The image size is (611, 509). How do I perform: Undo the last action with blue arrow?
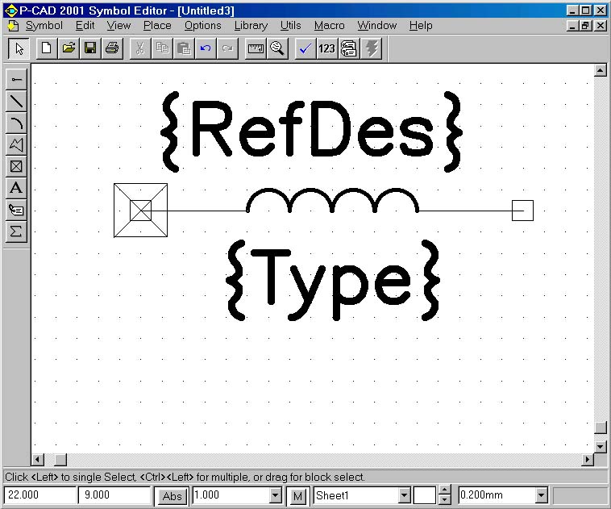[206, 48]
